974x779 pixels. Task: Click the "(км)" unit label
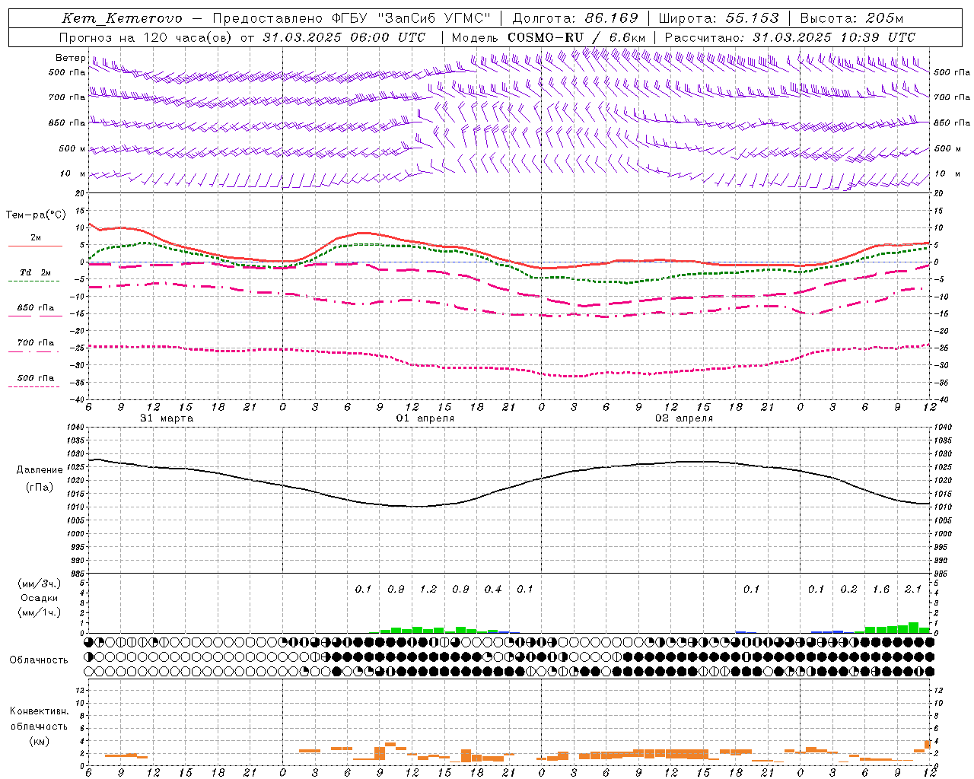[x=40, y=741]
